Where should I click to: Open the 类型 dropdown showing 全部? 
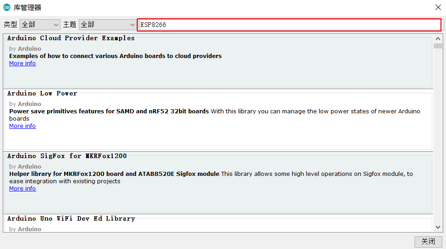point(40,25)
